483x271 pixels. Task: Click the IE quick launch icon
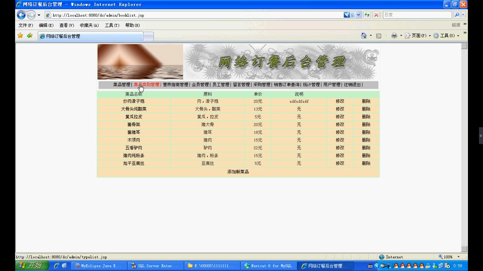[x=56, y=266]
